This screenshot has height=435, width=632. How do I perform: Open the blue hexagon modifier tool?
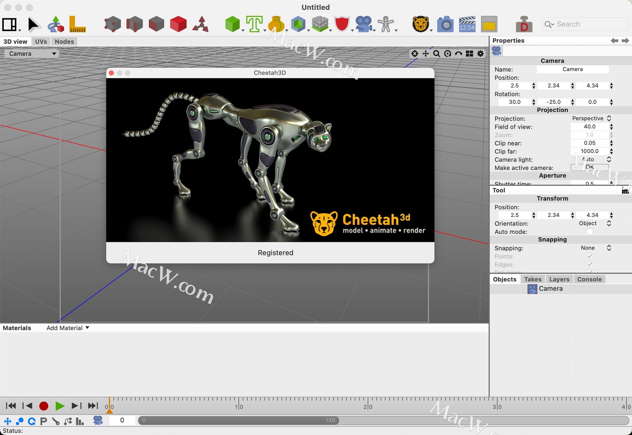pyautogui.click(x=298, y=24)
